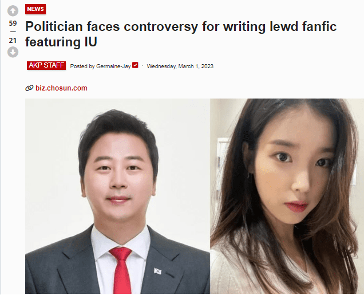This screenshot has height=295, width=364.
Task: Open author Germaine-Jay's profile
Action: [113, 66]
